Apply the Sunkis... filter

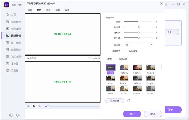(x=124, y=78)
